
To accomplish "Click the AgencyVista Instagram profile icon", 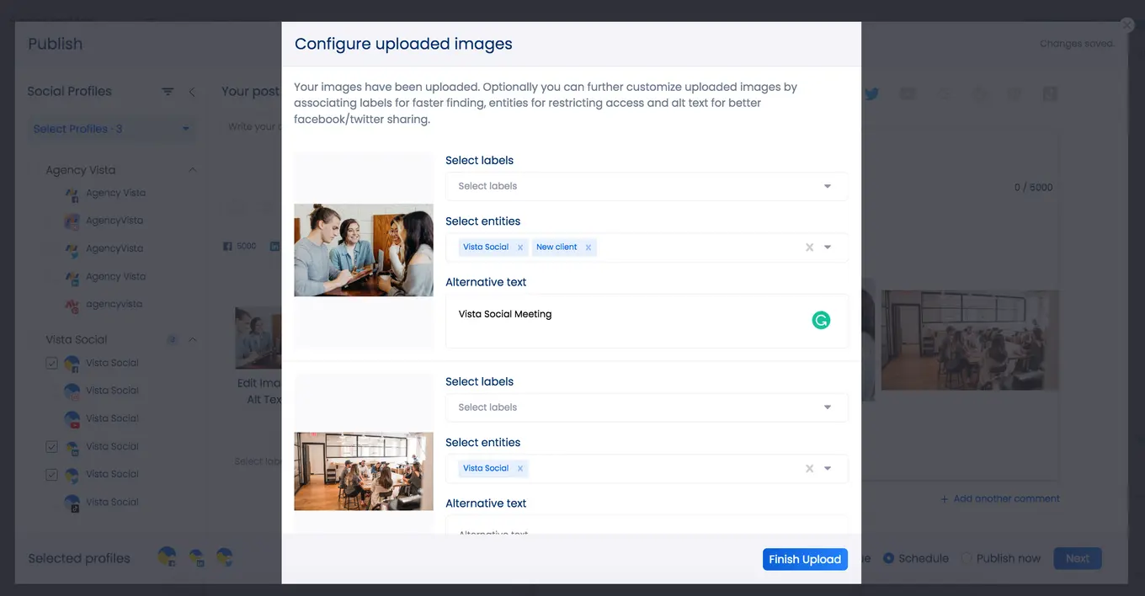I will 71,220.
